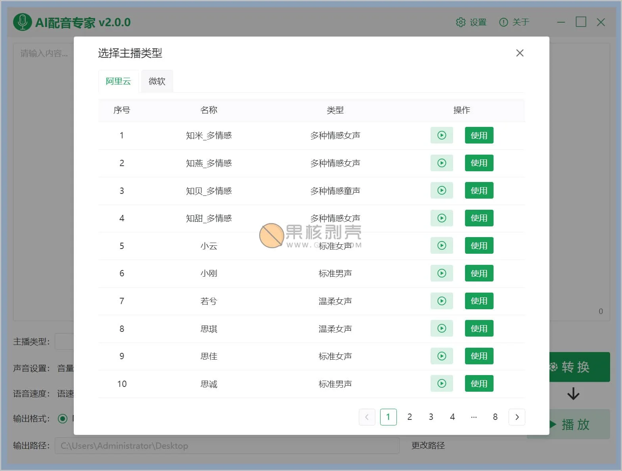Select page 1 in pagination
The width and height of the screenshot is (622, 471).
click(388, 417)
